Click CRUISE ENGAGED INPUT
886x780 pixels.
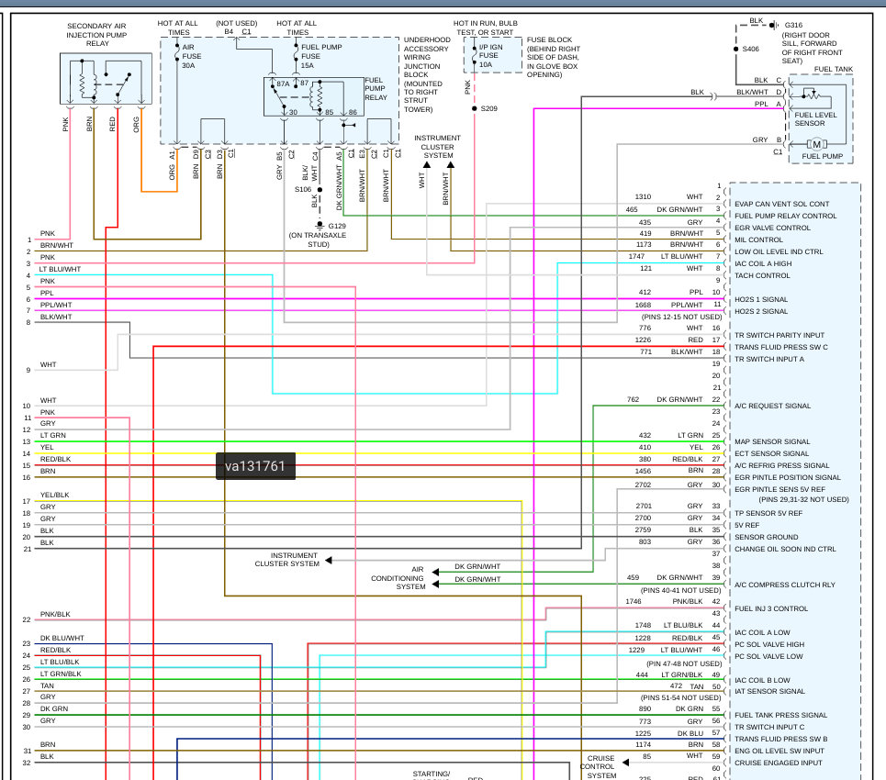[x=778, y=762]
